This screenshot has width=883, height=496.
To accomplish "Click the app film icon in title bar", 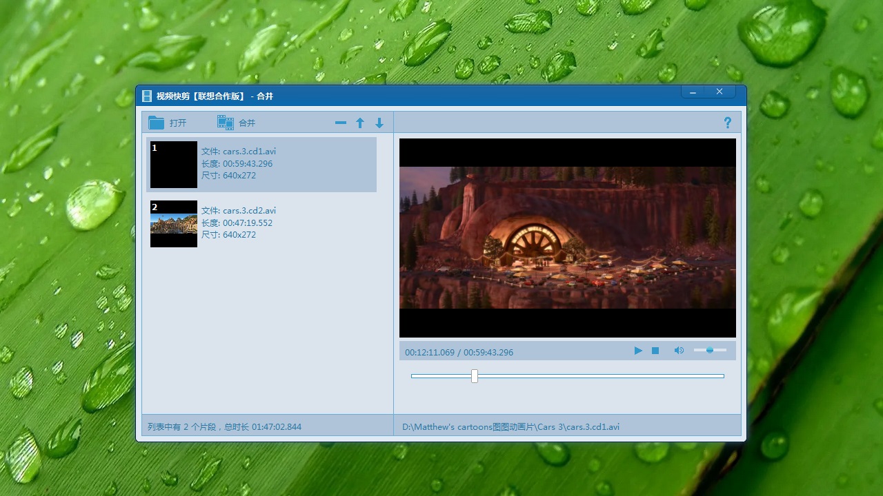I will click(147, 96).
